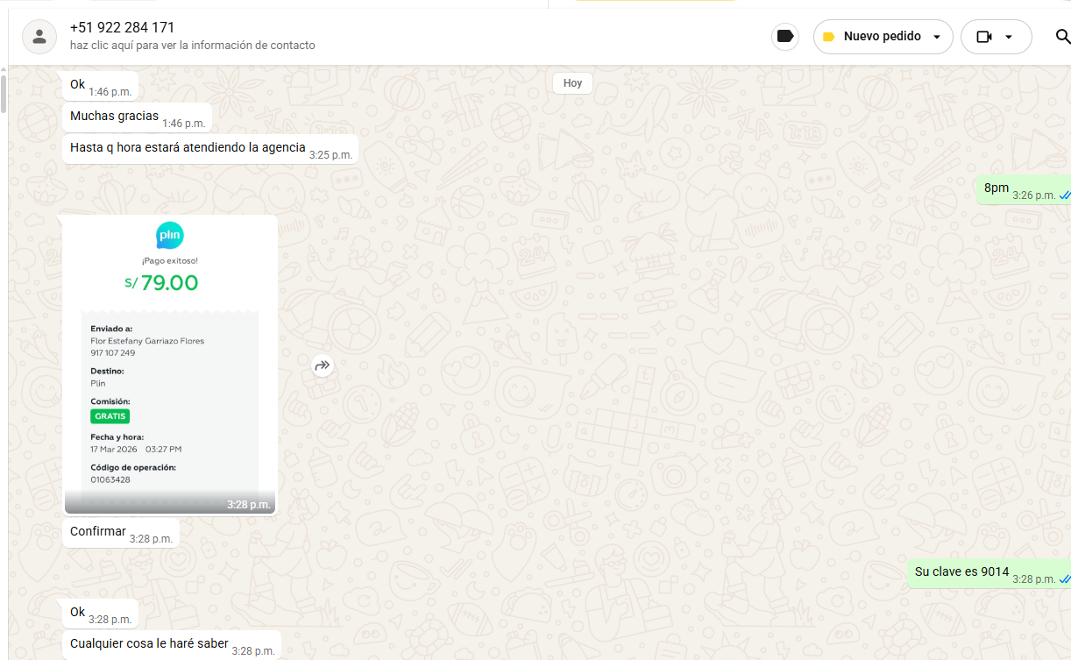Screen dimensions: 1071x660
Task: Expand the video call options arrow
Action: point(1009,37)
